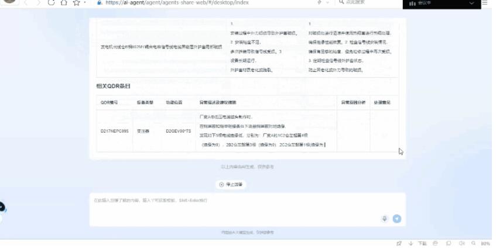Toggle the mute sound icon in status bar
The image size is (496, 249).
click(x=461, y=243)
